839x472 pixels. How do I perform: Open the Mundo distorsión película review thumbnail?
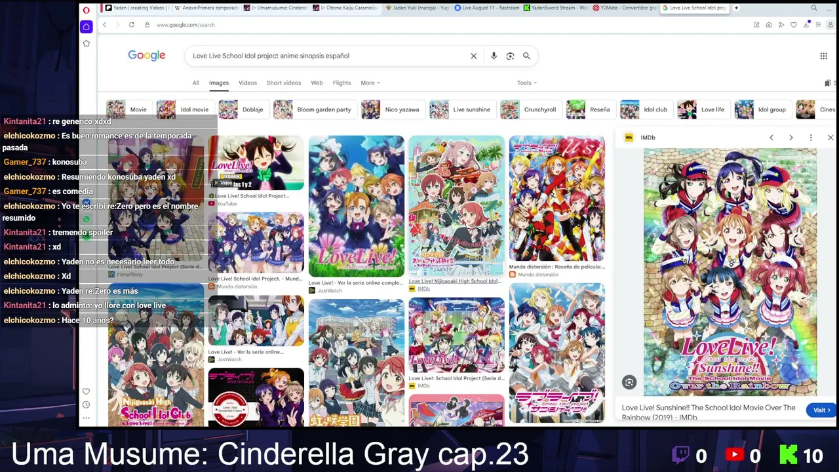click(557, 199)
